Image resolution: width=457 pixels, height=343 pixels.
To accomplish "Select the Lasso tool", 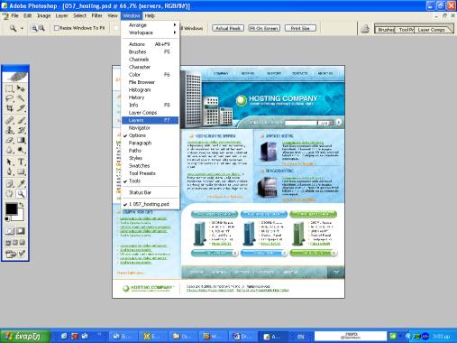I will point(10,98).
